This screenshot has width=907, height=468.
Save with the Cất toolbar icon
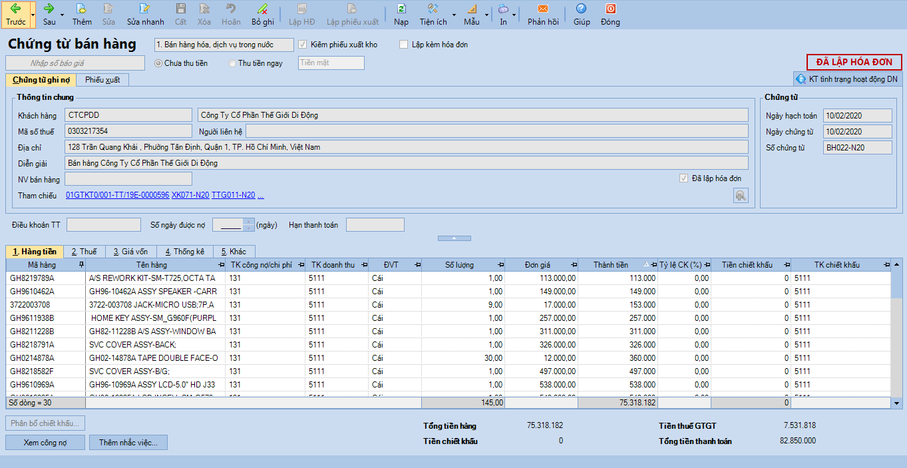180,14
